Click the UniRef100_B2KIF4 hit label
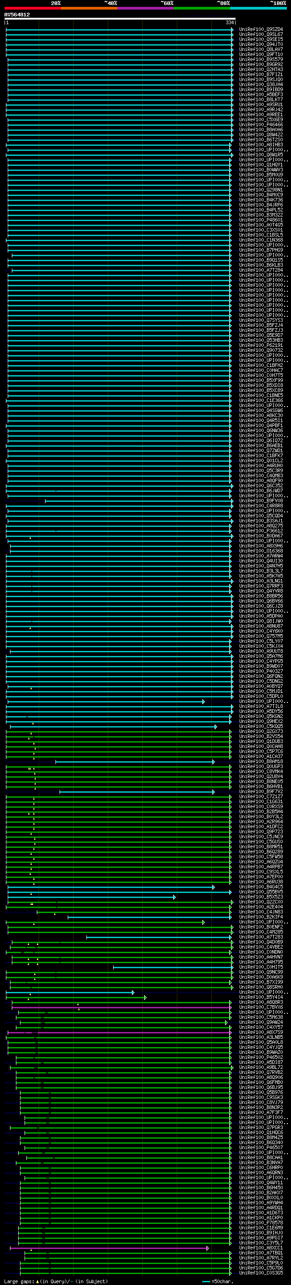The width and height of the screenshot is (291, 1285). point(261,917)
